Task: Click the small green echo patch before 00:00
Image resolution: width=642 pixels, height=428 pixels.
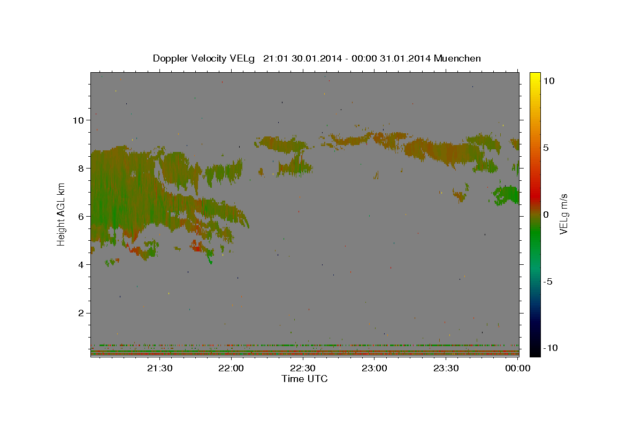Action: [507, 195]
